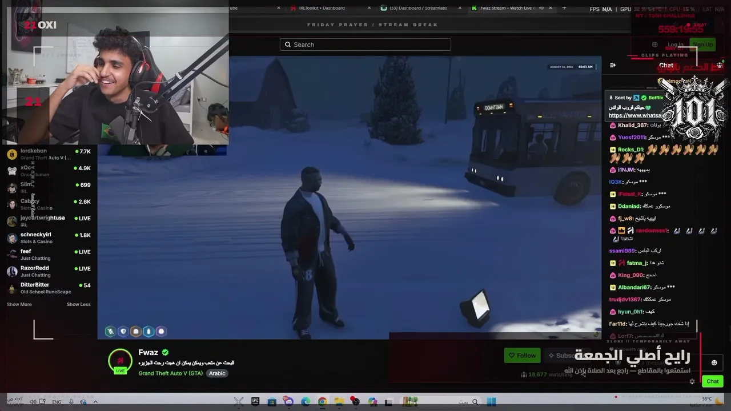731x411 pixels.
Task: Mute the Fwaz Stream tab audio icon
Action: coord(542,8)
